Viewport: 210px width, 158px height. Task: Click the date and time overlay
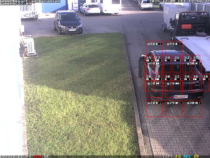pyautogui.click(x=179, y=1)
